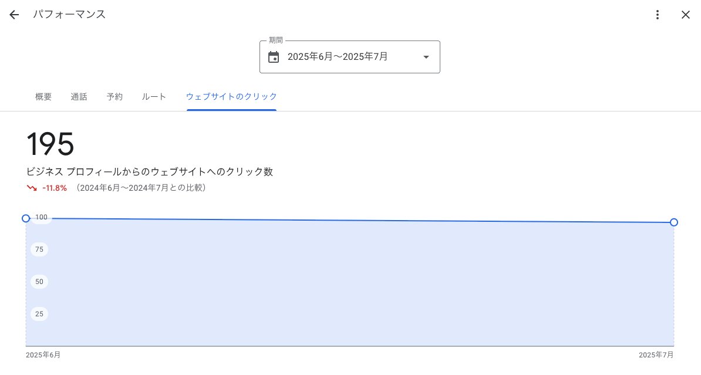Viewport: 701px width, 375px height.
Task: Select the ルート tab
Action: pos(154,97)
